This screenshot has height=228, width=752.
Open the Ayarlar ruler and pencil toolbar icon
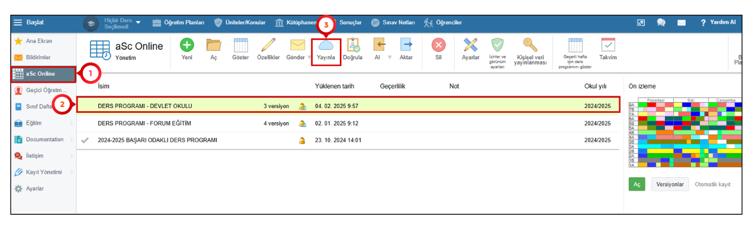click(x=471, y=45)
